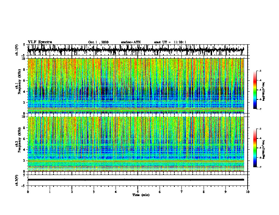Click the "0" tick on the time axis
Image resolution: width=279 pixels, height=215 pixels.
(x=28, y=192)
